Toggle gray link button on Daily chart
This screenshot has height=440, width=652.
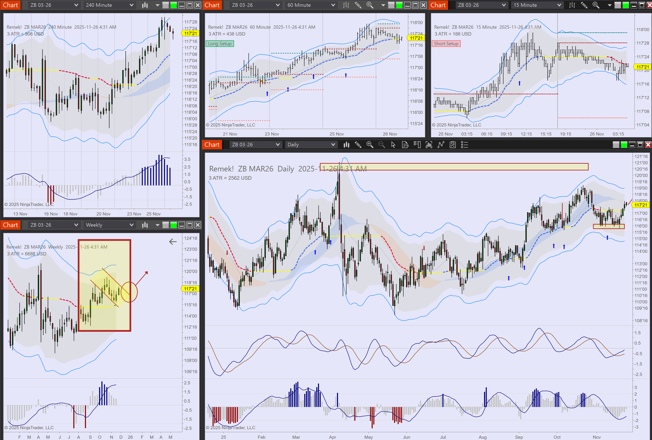pyautogui.click(x=616, y=145)
